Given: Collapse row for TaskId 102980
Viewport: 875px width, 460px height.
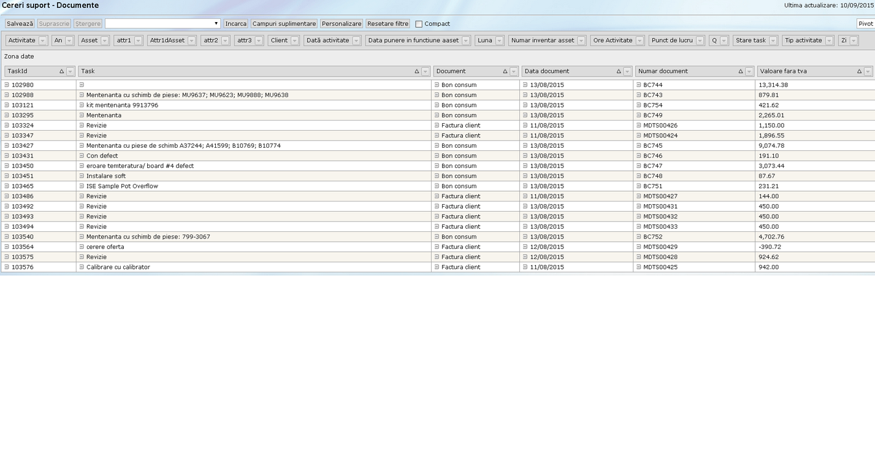Looking at the screenshot, I should (6, 85).
